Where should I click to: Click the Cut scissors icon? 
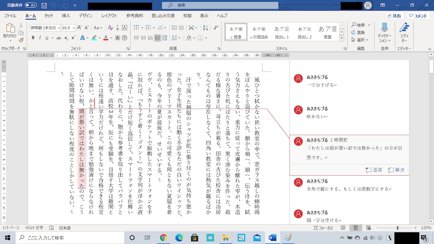[x=21, y=25]
